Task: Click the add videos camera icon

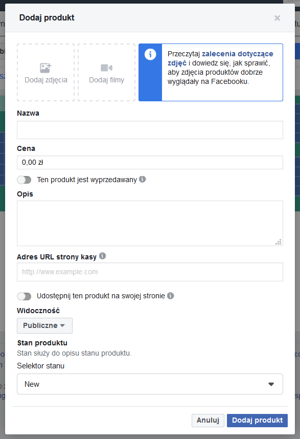Action: point(106,68)
